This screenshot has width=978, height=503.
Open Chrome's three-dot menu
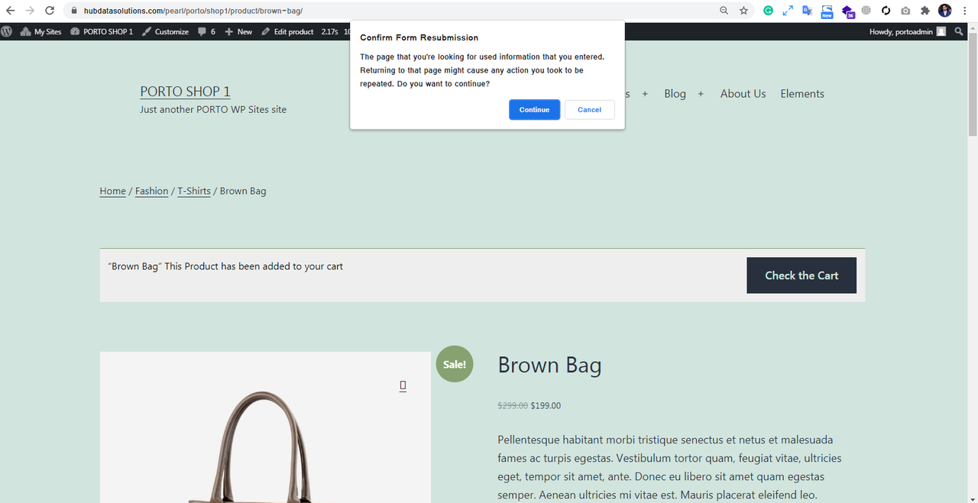(x=966, y=11)
